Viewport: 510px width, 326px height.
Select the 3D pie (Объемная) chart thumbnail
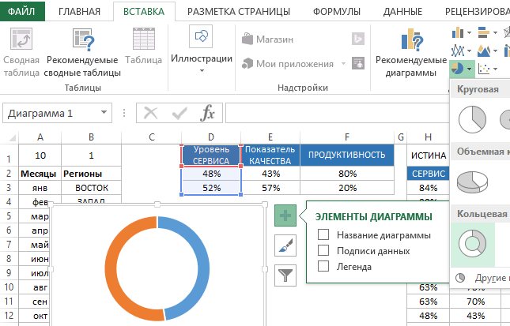point(472,182)
